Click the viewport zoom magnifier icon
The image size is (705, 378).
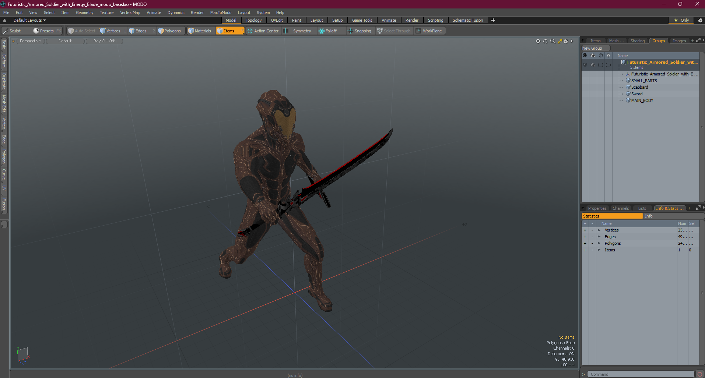click(553, 41)
